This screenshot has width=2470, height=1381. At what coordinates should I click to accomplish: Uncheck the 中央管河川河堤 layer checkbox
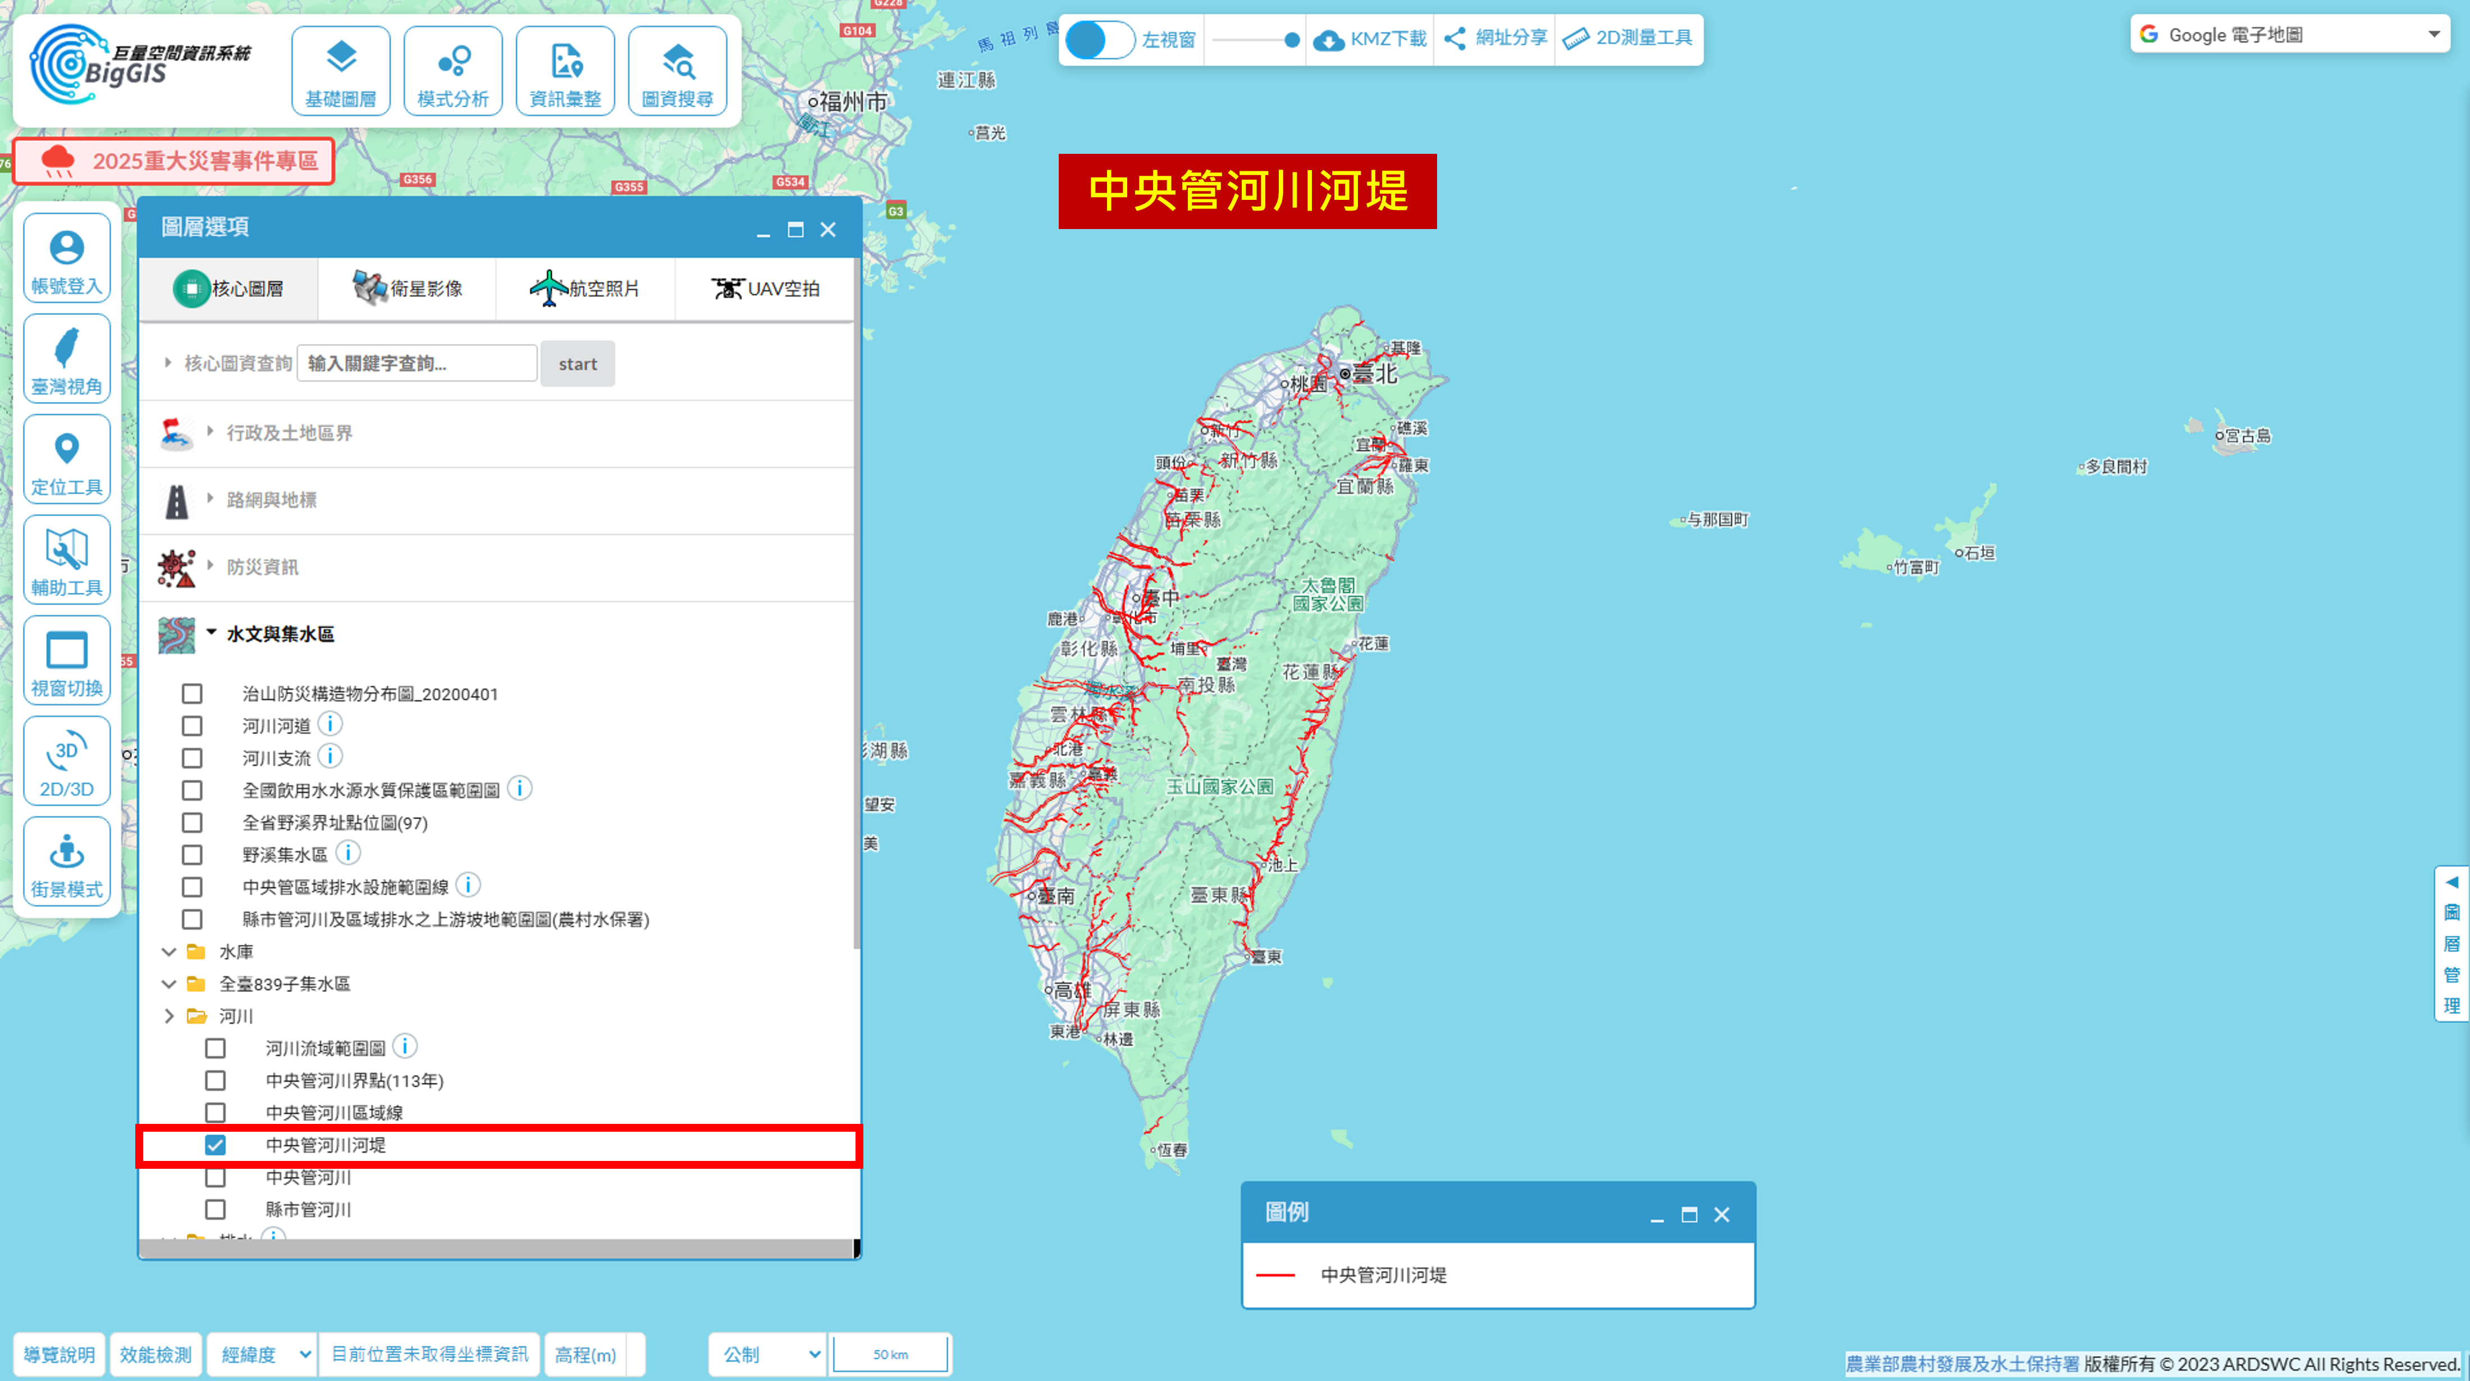click(x=216, y=1145)
